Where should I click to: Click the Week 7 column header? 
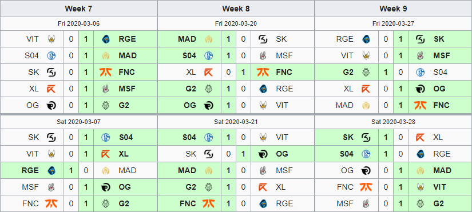(x=78, y=9)
